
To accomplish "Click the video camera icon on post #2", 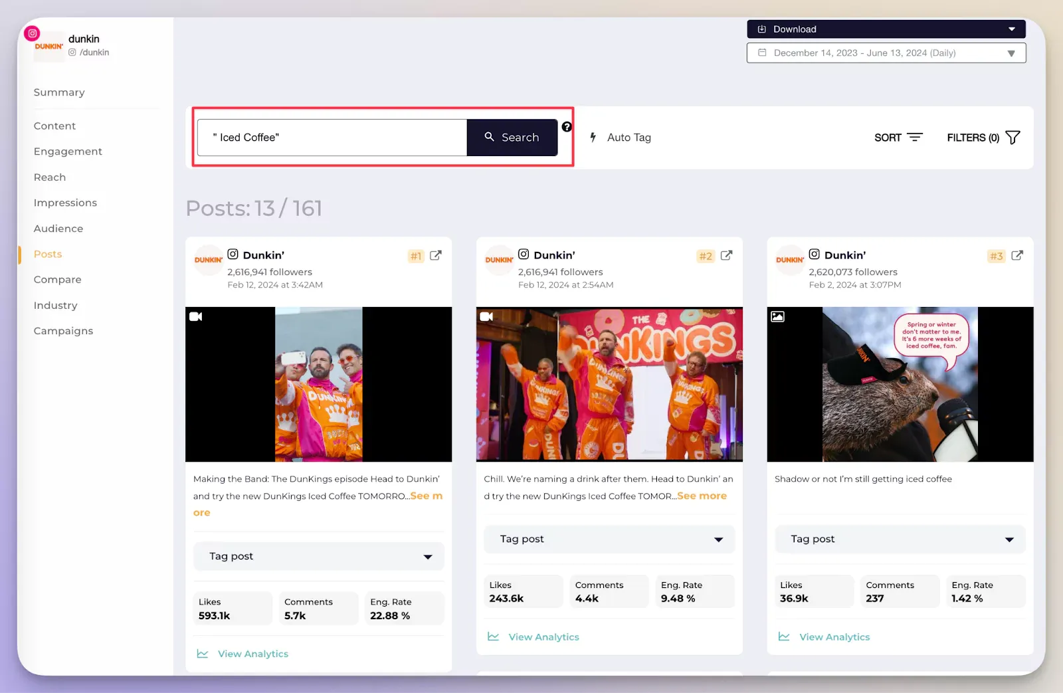I will point(486,316).
